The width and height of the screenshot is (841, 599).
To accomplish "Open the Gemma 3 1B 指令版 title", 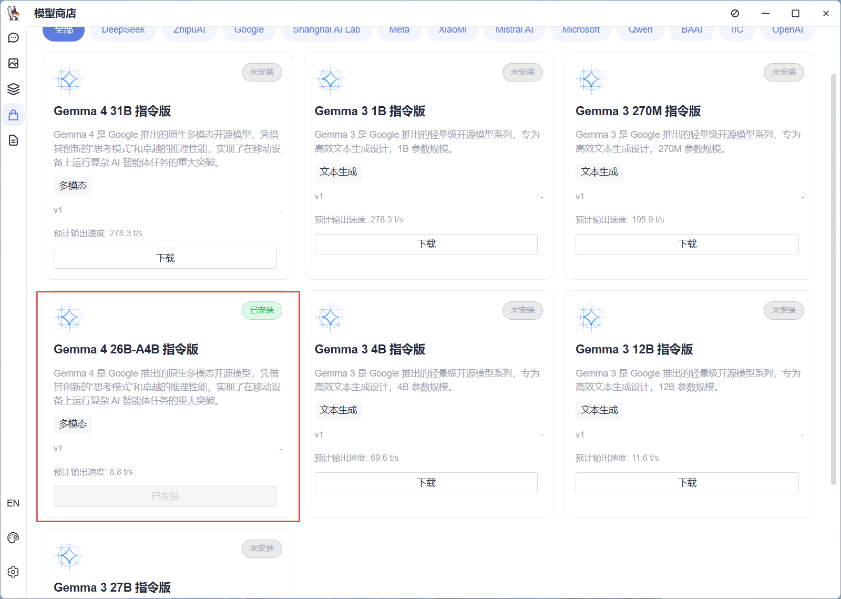I will coord(370,111).
